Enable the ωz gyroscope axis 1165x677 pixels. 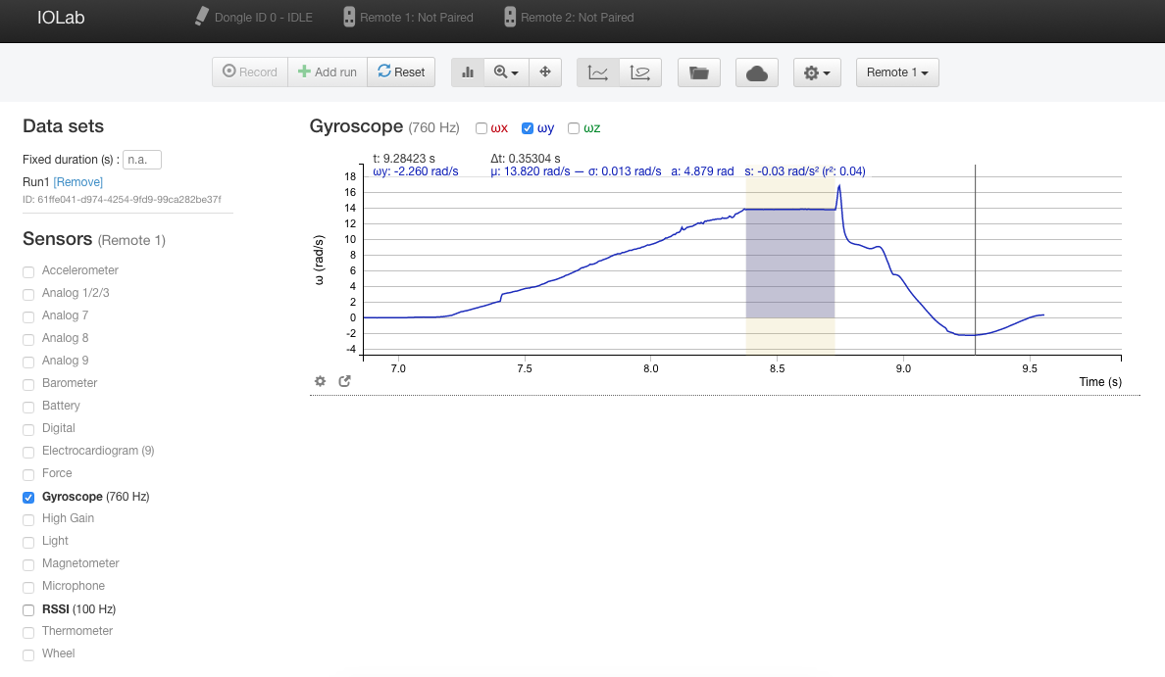(x=574, y=128)
